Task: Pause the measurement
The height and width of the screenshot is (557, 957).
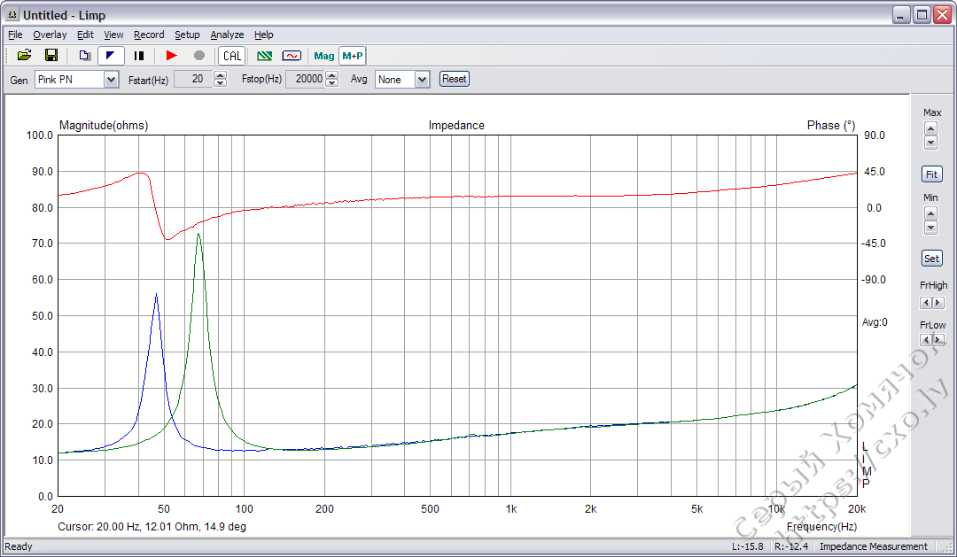Action: tap(137, 55)
